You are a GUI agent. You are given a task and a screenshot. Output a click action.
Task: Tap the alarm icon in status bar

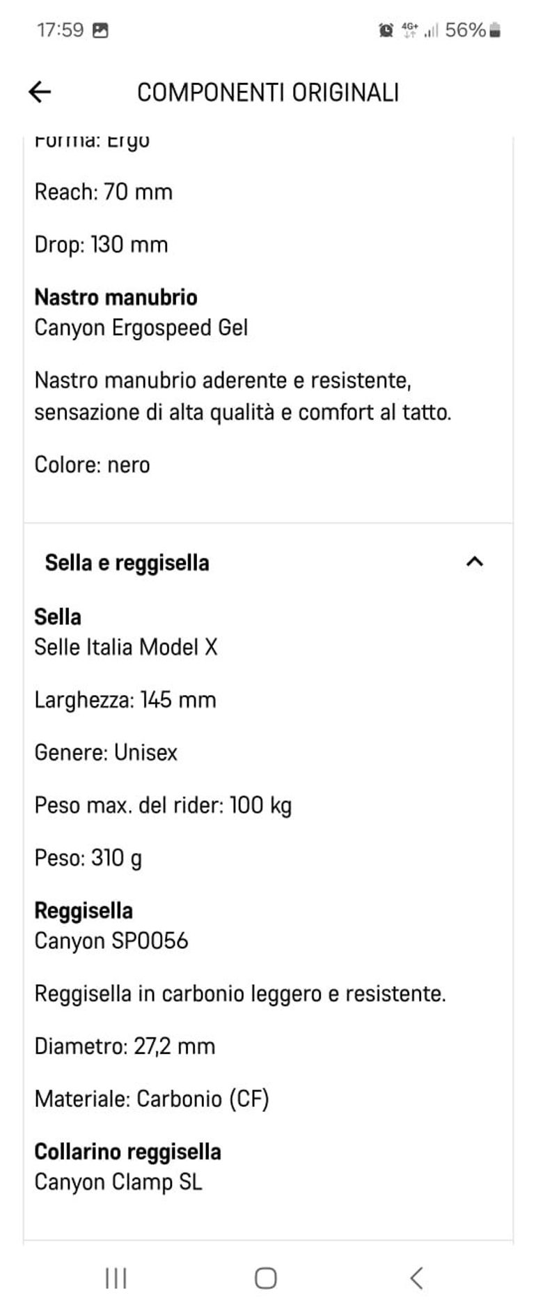(386, 30)
